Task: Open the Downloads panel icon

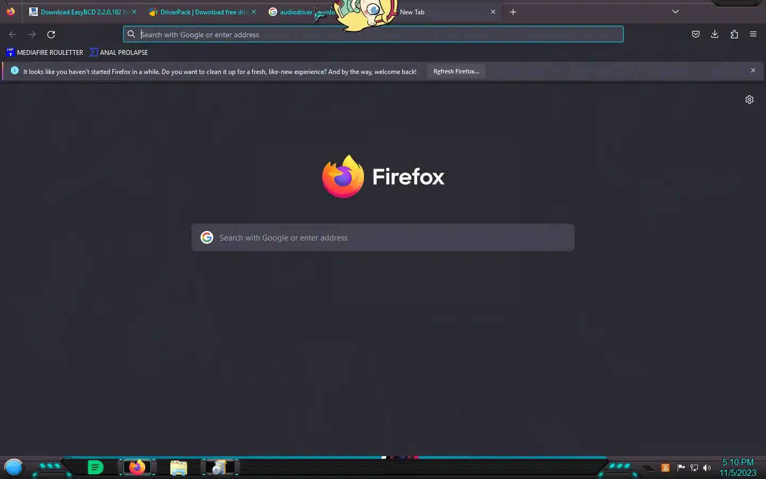Action: point(714,35)
